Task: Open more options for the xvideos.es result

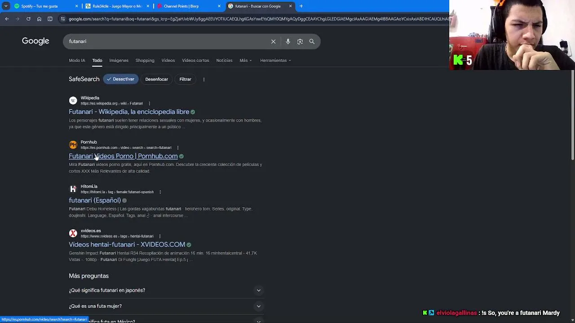Action: [159, 236]
